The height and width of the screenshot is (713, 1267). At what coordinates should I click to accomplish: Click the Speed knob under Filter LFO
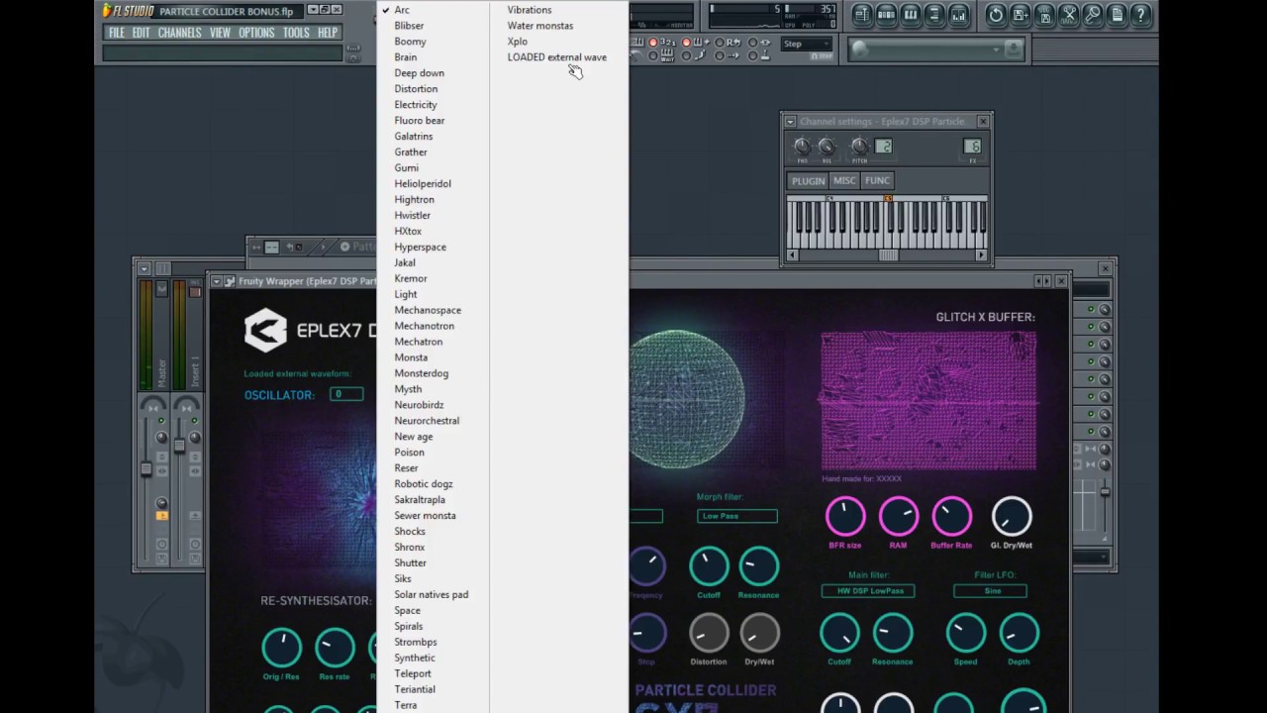[965, 633]
